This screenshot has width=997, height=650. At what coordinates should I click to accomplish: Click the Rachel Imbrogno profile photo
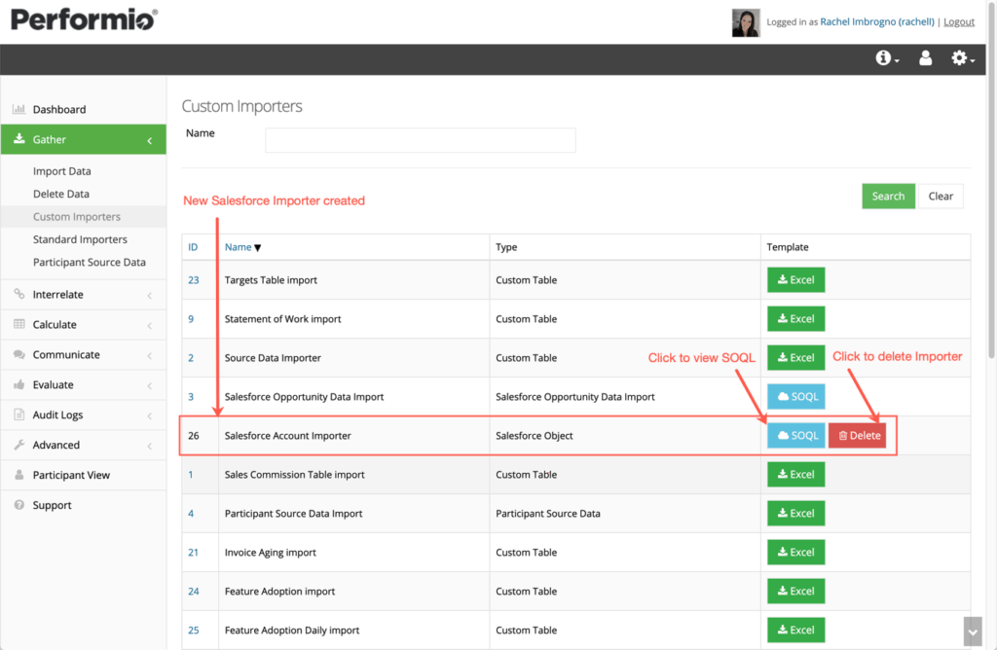[746, 22]
